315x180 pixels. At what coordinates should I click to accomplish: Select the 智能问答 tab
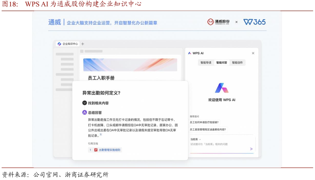[221, 62]
